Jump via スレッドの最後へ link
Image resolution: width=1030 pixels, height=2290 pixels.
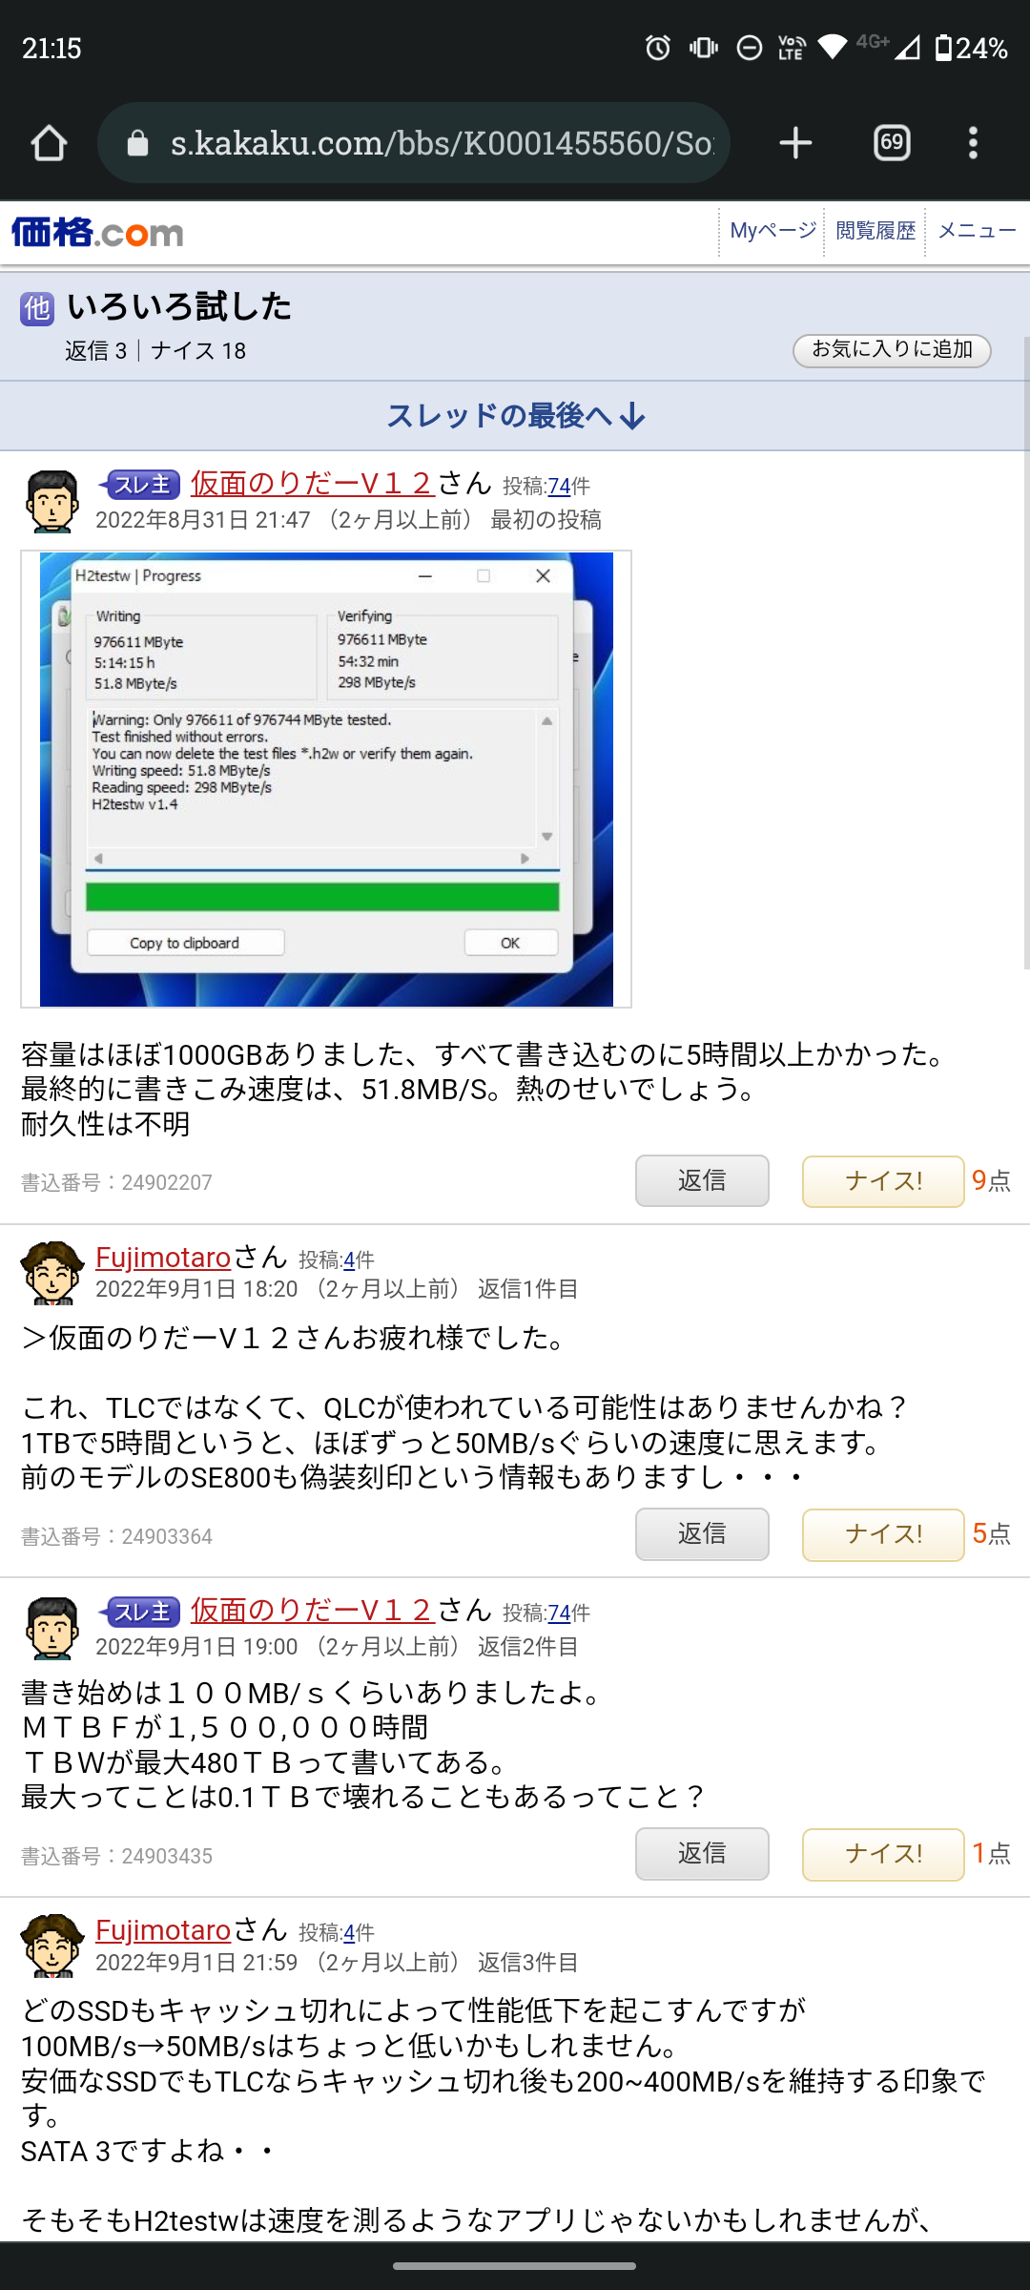coord(515,416)
